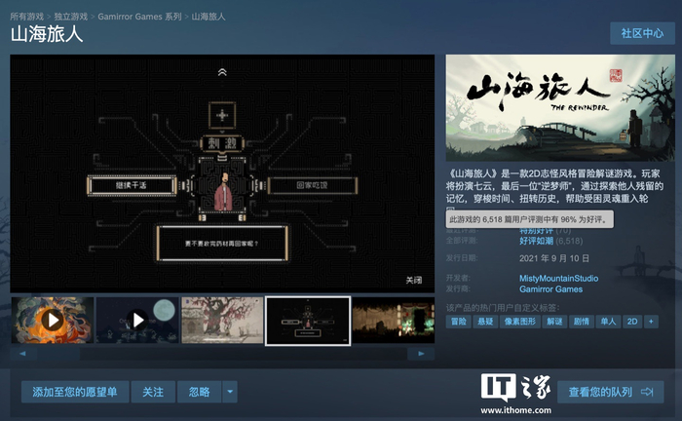Viewport: 682px width, 421px height.
Task: Open Gamirror Games 系列 breadcrumb link
Action: [x=139, y=17]
